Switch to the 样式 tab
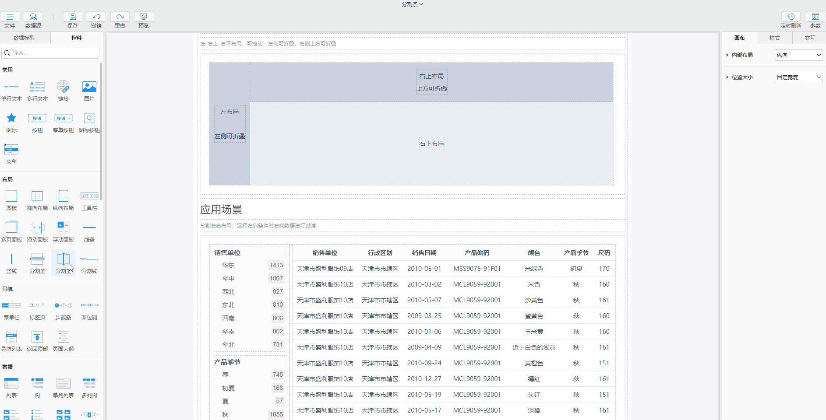The image size is (826, 420). 774,38
